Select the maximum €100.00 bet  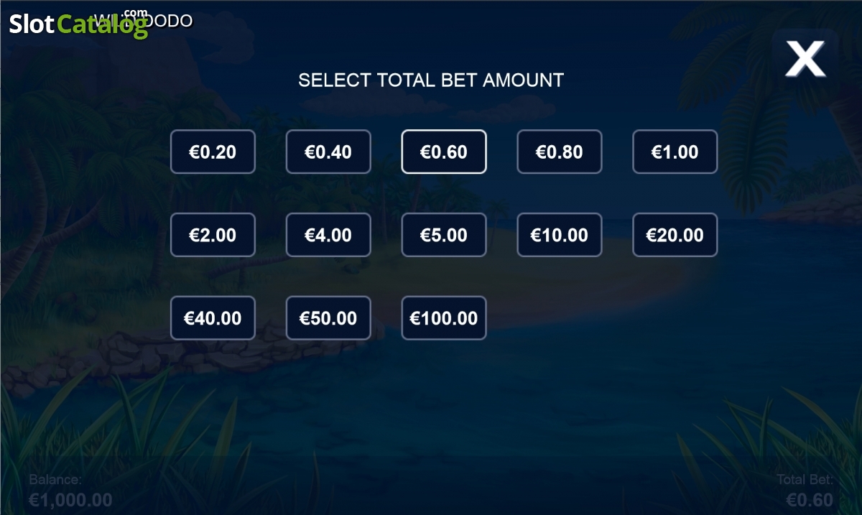click(444, 318)
